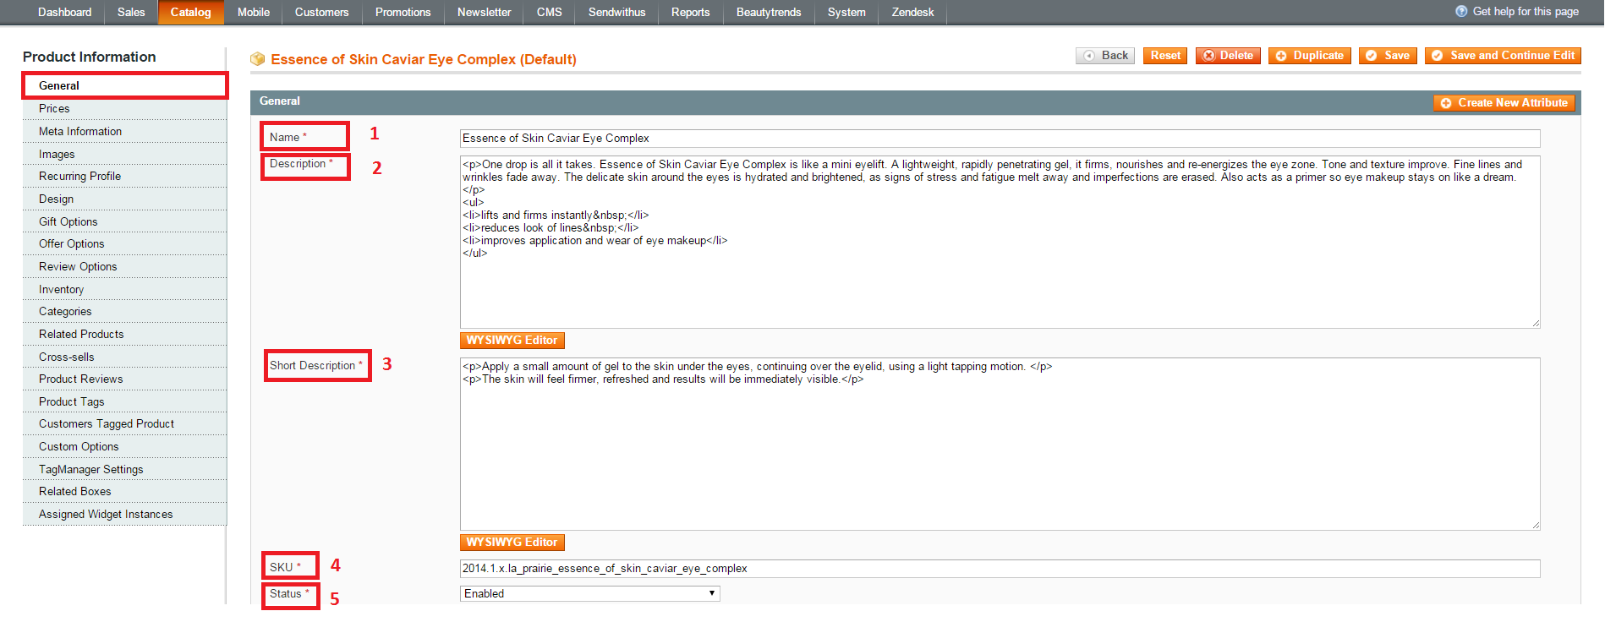1605x622 pixels.
Task: Click the product Name input field
Action: [x=1000, y=139]
